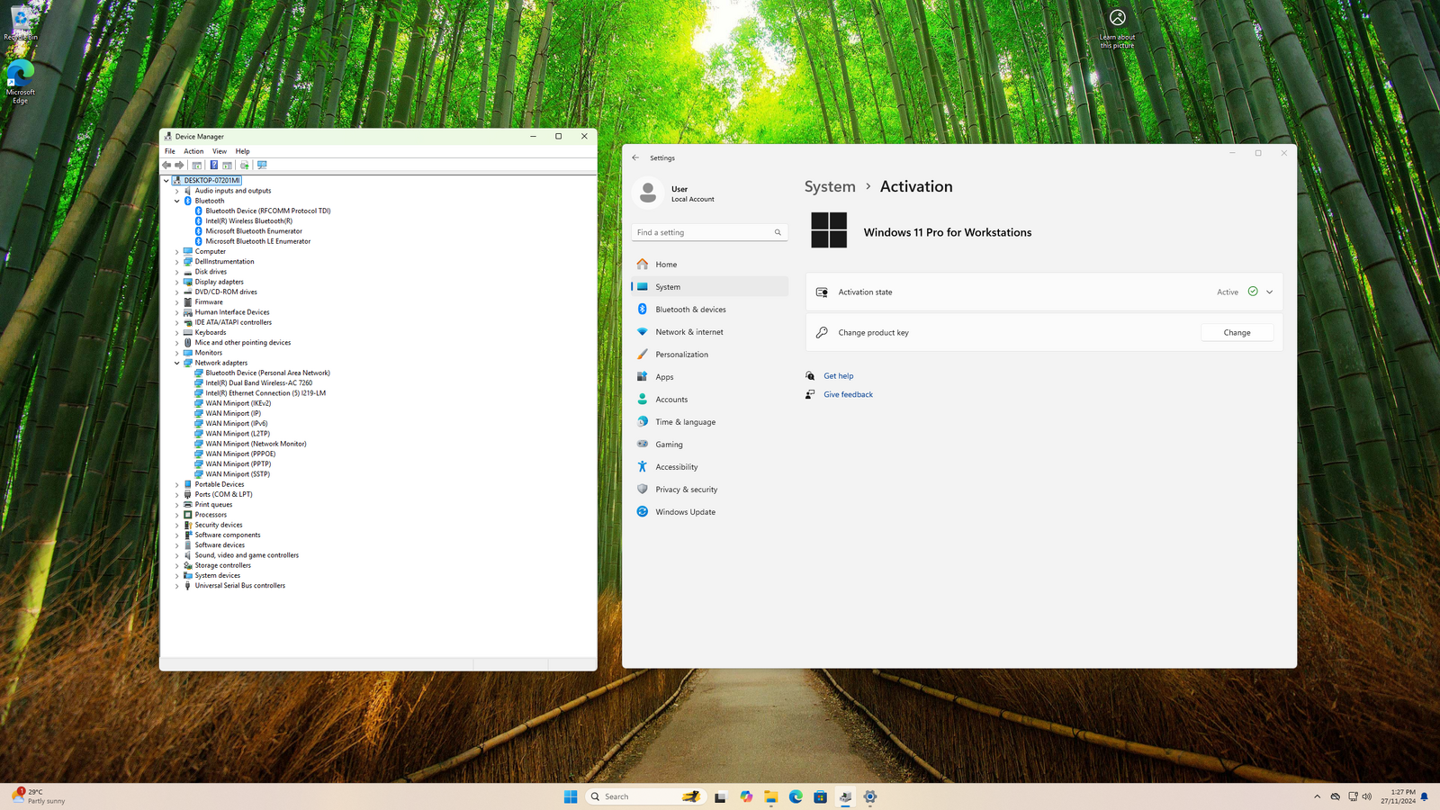1440x810 pixels.
Task: Select WAN Miniport (PPPOE) adapter
Action: pyautogui.click(x=240, y=454)
